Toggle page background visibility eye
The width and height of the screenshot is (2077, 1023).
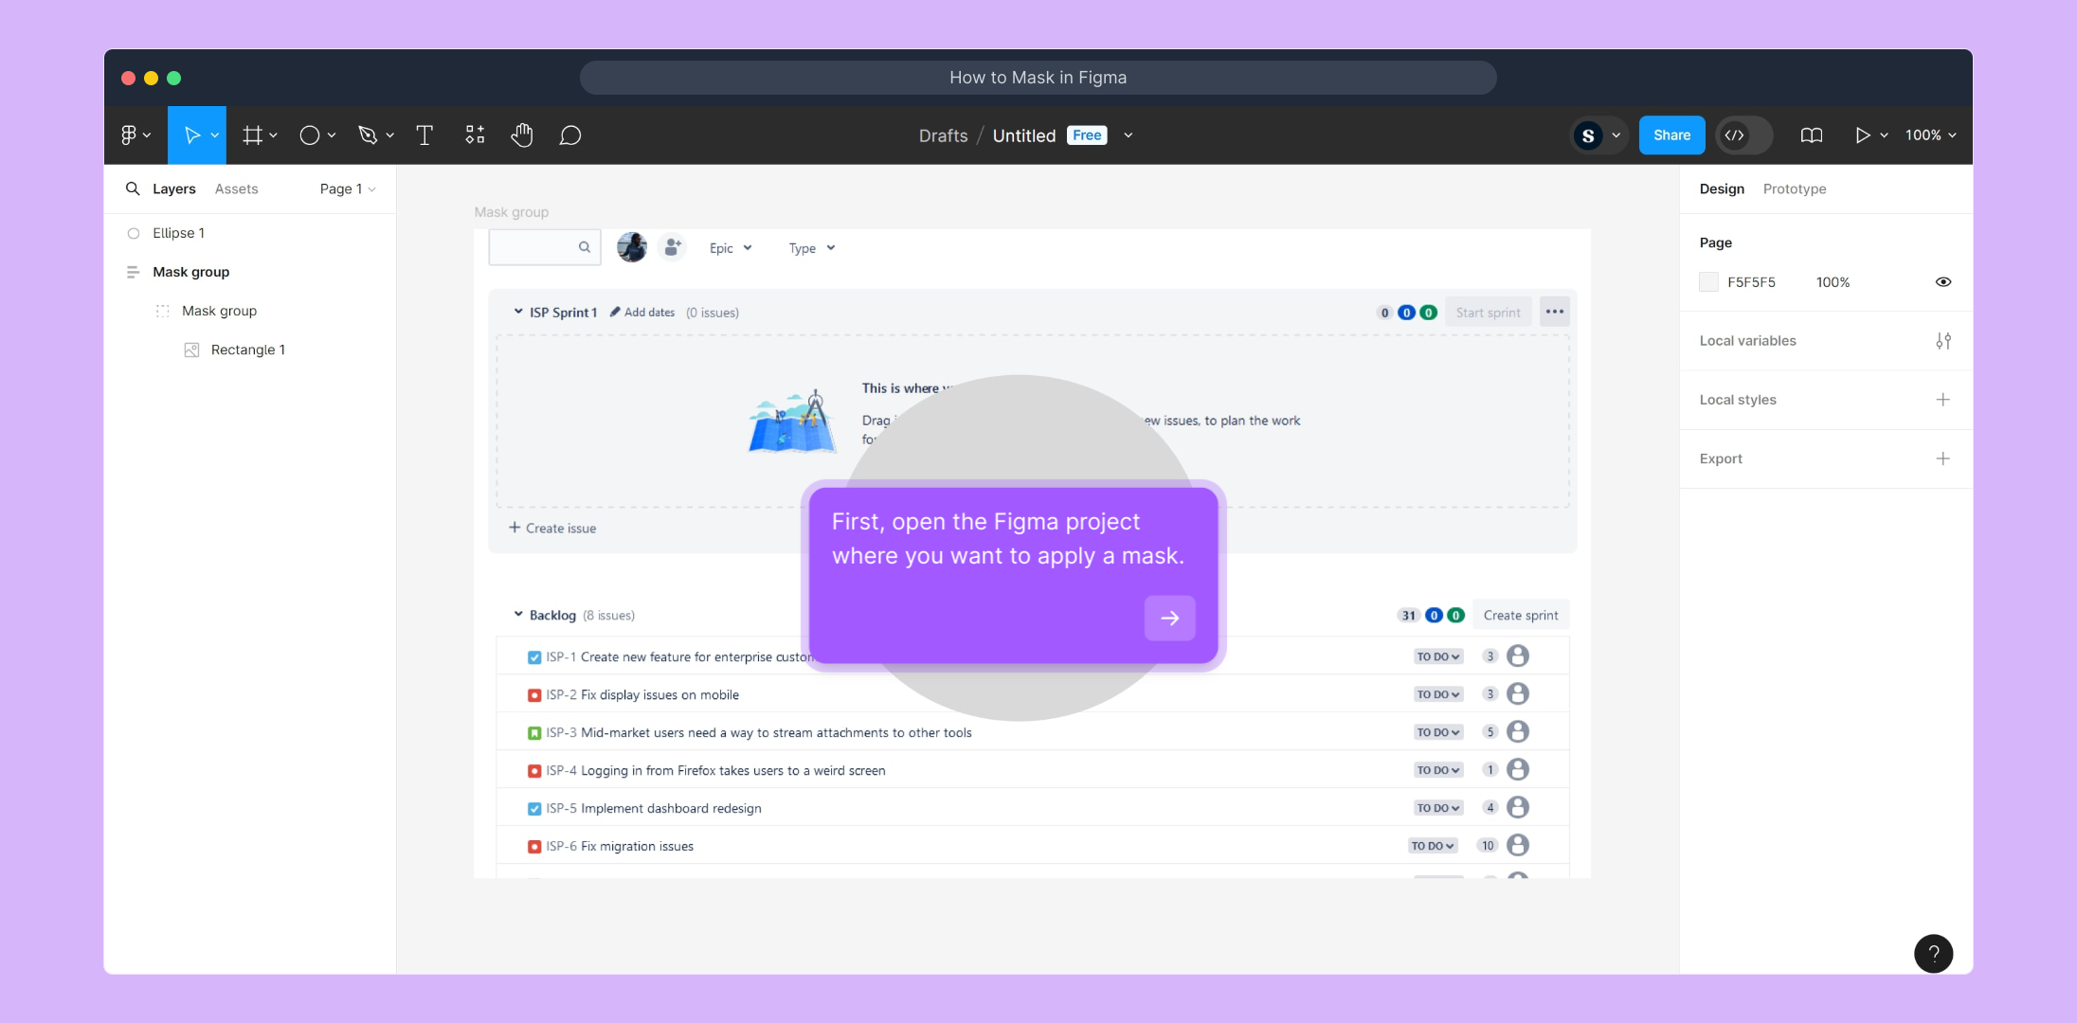[x=1942, y=282]
